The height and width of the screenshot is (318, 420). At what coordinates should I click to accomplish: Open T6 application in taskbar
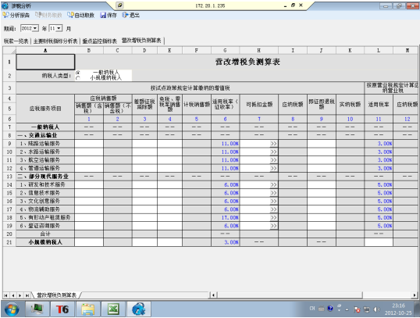[62, 309]
